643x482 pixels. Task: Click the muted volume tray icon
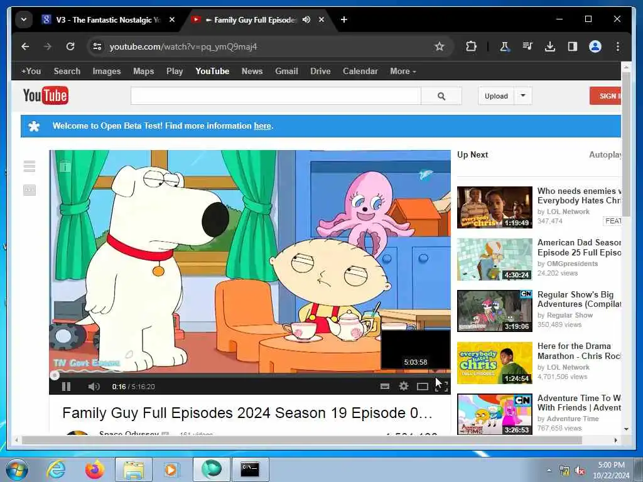(x=580, y=471)
